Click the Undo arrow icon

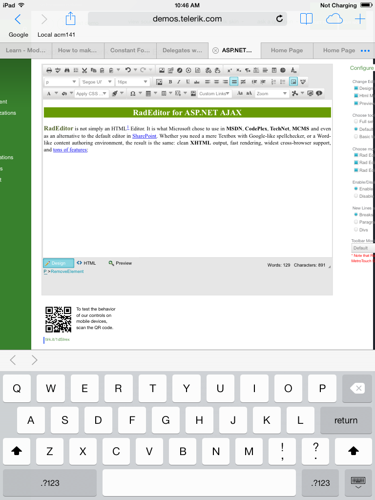pyautogui.click(x=128, y=70)
